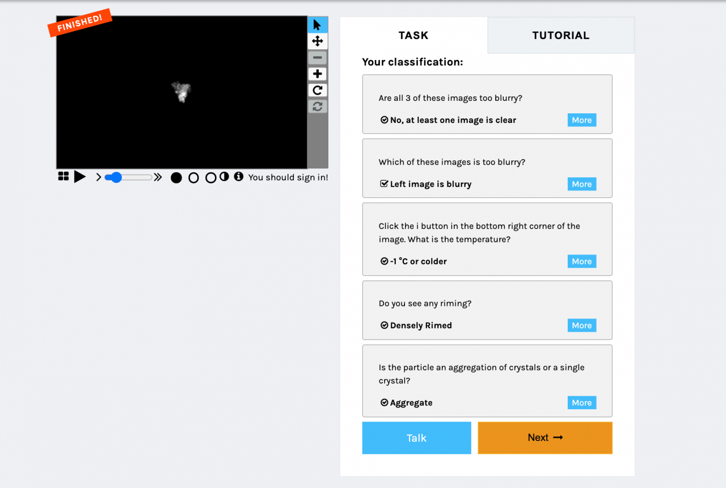
Task: Select the pan/move tool
Action: [x=318, y=41]
